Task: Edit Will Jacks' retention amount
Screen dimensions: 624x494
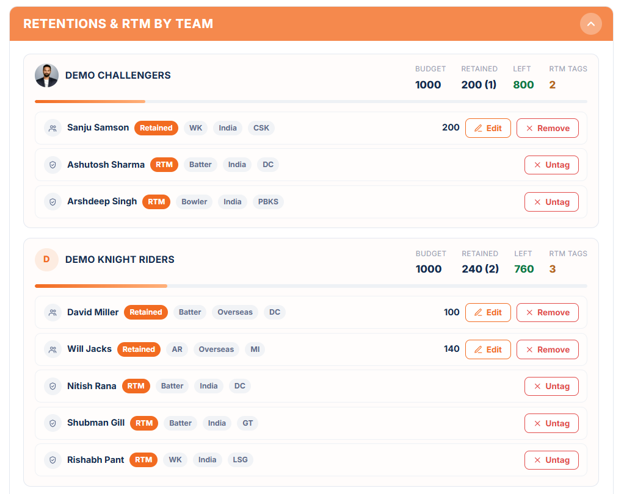Action: (x=488, y=349)
